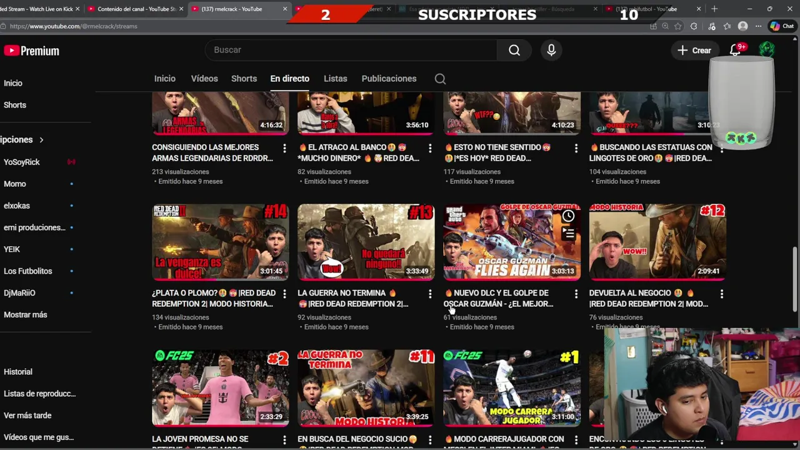
Task: Go to Shorts in sidebar
Action: pyautogui.click(x=15, y=105)
